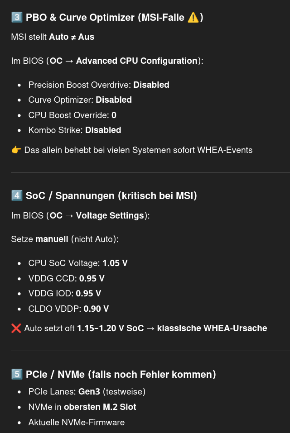
Task: Click the number 4 keycap emoji
Action: (x=17, y=195)
